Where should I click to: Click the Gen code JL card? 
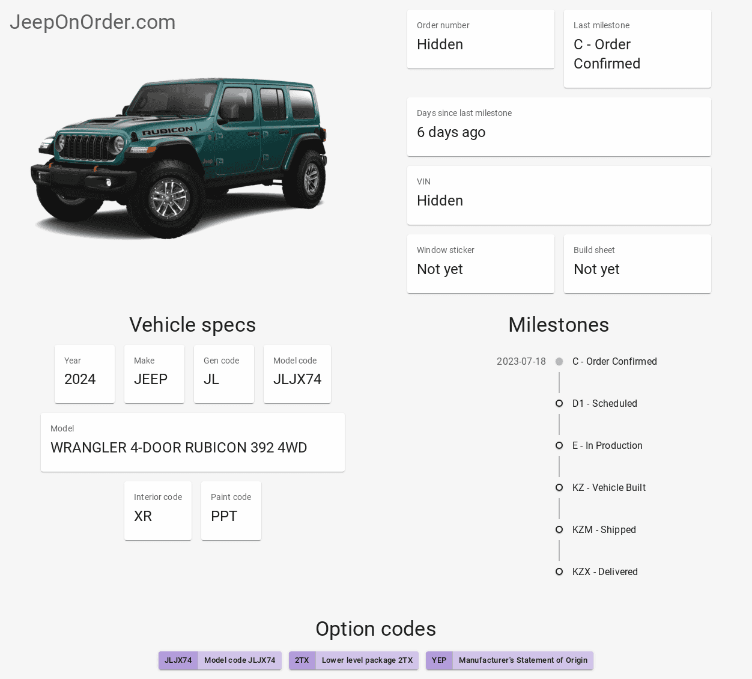click(x=224, y=374)
